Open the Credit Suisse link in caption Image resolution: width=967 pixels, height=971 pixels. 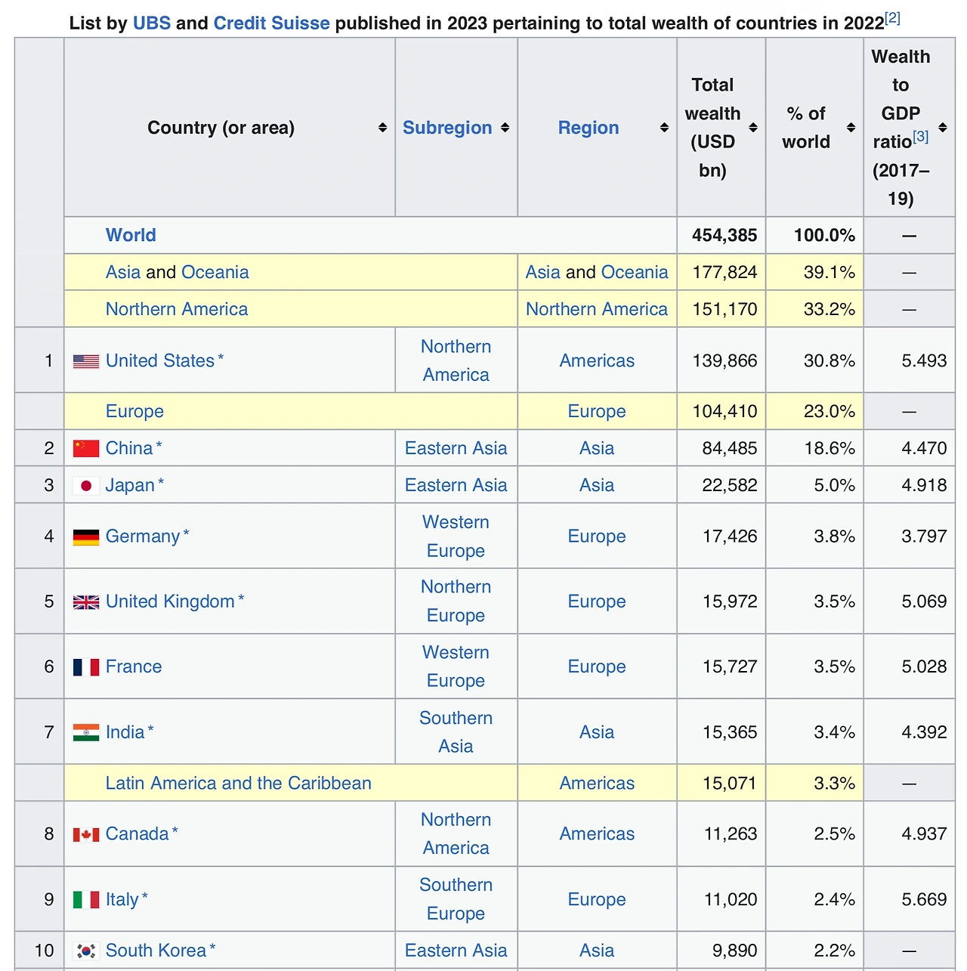pyautogui.click(x=272, y=23)
